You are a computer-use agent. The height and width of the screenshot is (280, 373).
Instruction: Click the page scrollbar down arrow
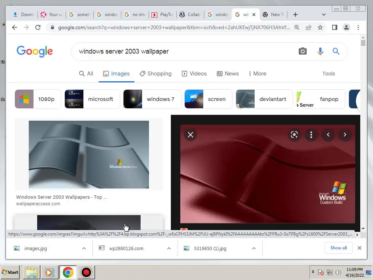pyautogui.click(x=363, y=229)
